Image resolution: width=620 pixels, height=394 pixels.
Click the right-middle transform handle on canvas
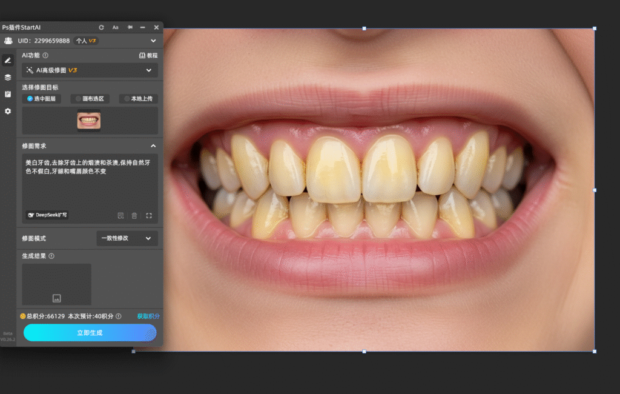pos(595,190)
